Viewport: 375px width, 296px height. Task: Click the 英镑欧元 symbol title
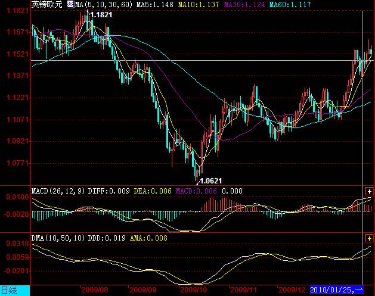coord(47,4)
